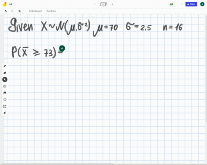Image resolution: width=207 pixels, height=165 pixels.
Task: Go to the previous frame
Action: 95,4
